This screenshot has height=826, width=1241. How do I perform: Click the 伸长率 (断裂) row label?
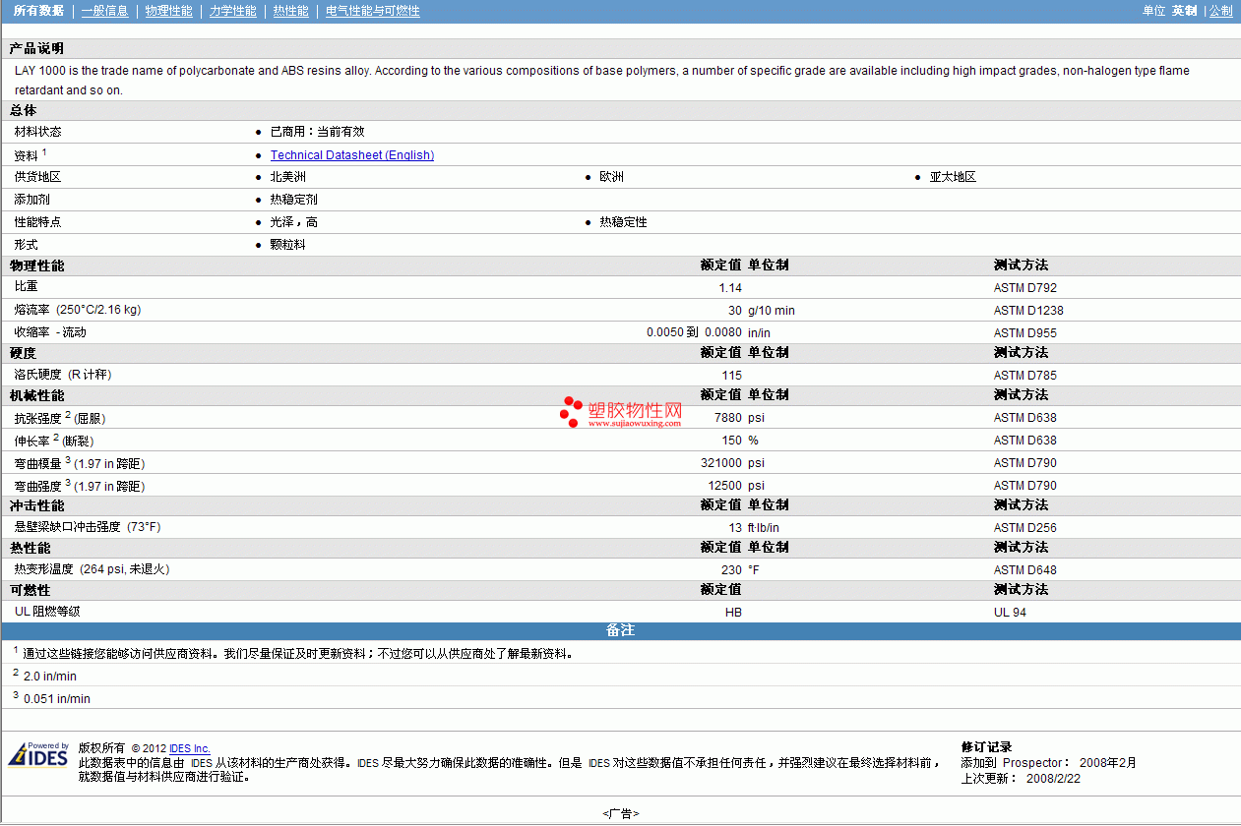pyautogui.click(x=54, y=441)
